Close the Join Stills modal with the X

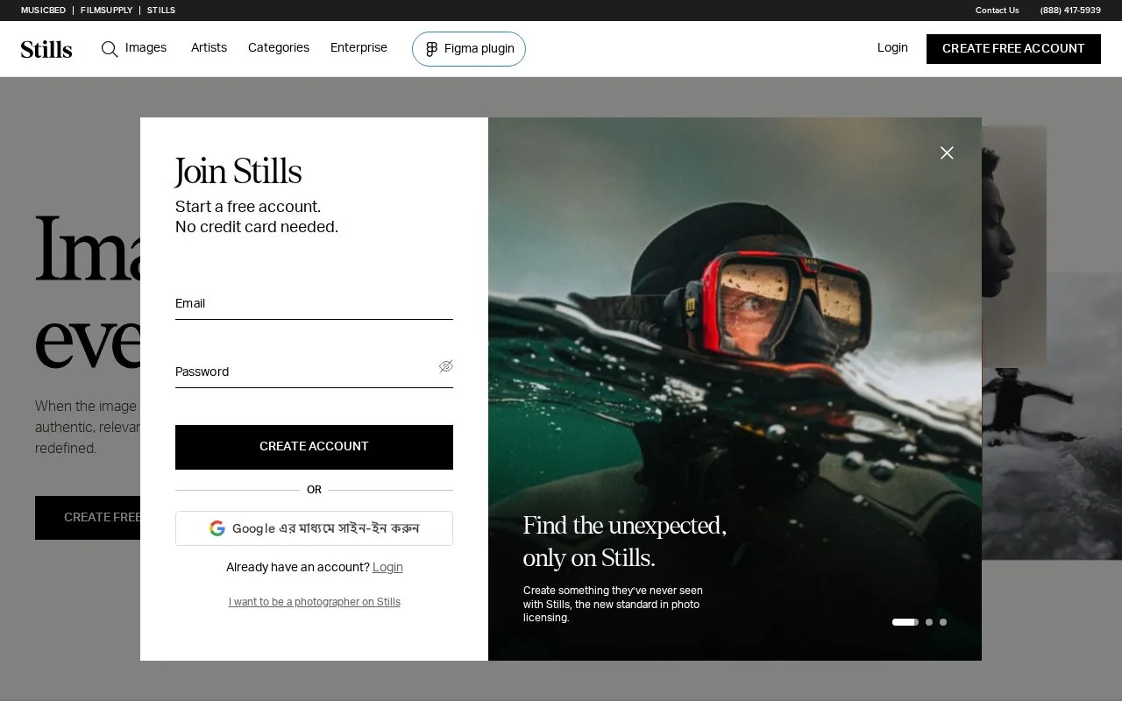tap(947, 152)
